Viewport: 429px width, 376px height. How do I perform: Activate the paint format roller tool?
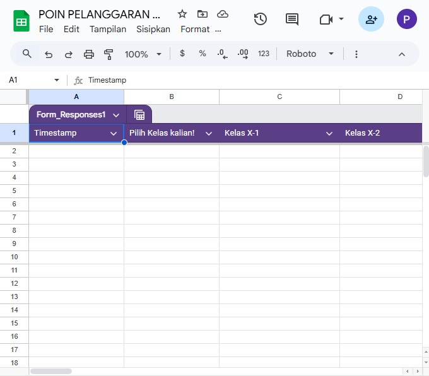pyautogui.click(x=109, y=54)
